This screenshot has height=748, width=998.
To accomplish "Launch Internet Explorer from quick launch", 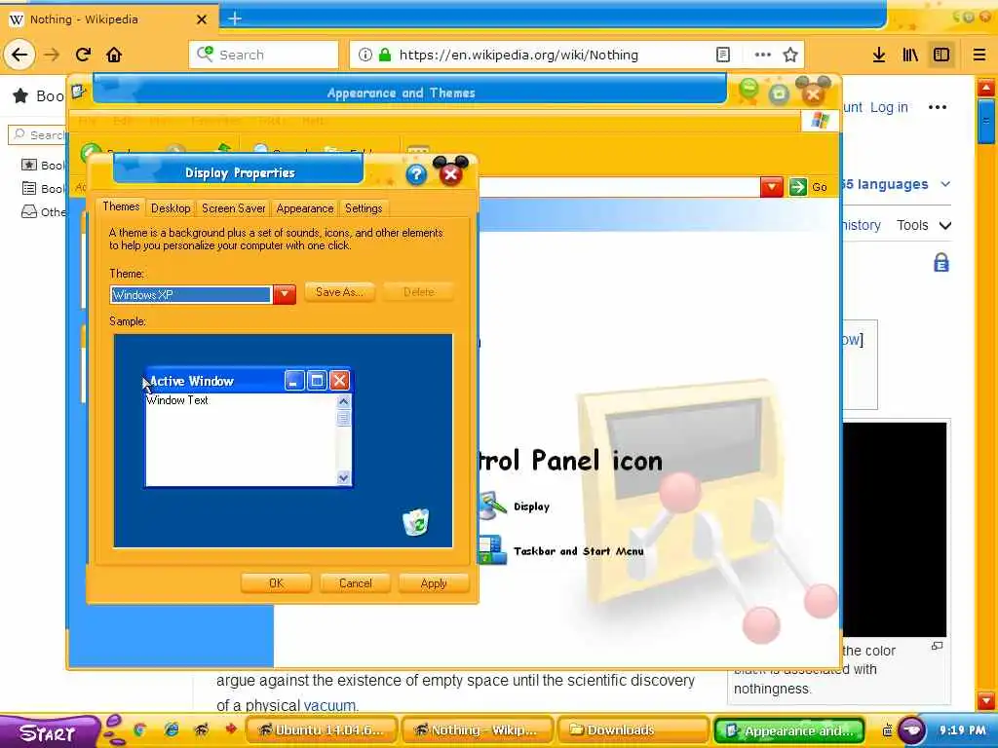I will tap(171, 729).
